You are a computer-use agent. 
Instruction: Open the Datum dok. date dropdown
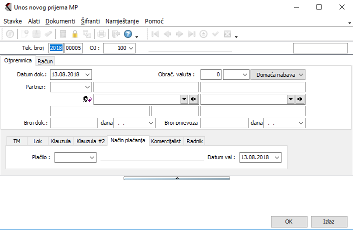click(88, 74)
